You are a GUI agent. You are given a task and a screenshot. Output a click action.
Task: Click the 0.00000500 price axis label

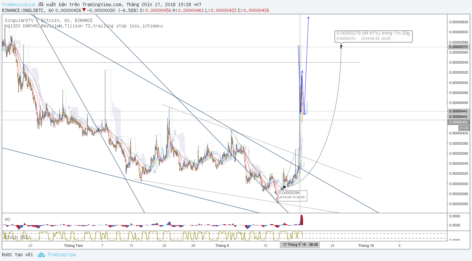point(459,83)
